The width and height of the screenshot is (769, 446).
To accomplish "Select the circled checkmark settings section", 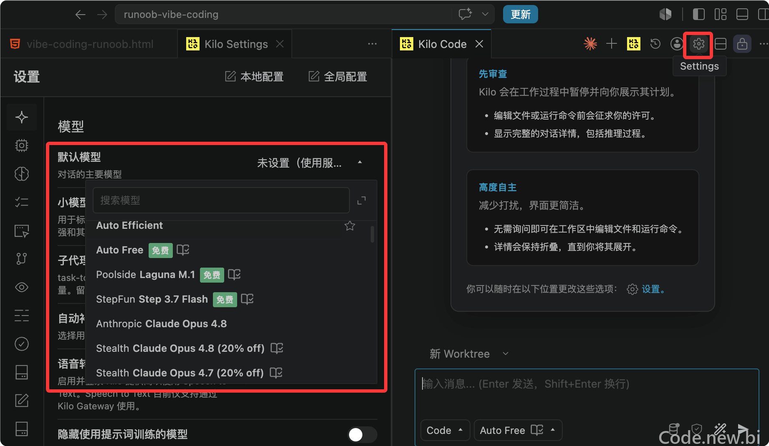I will click(x=22, y=344).
